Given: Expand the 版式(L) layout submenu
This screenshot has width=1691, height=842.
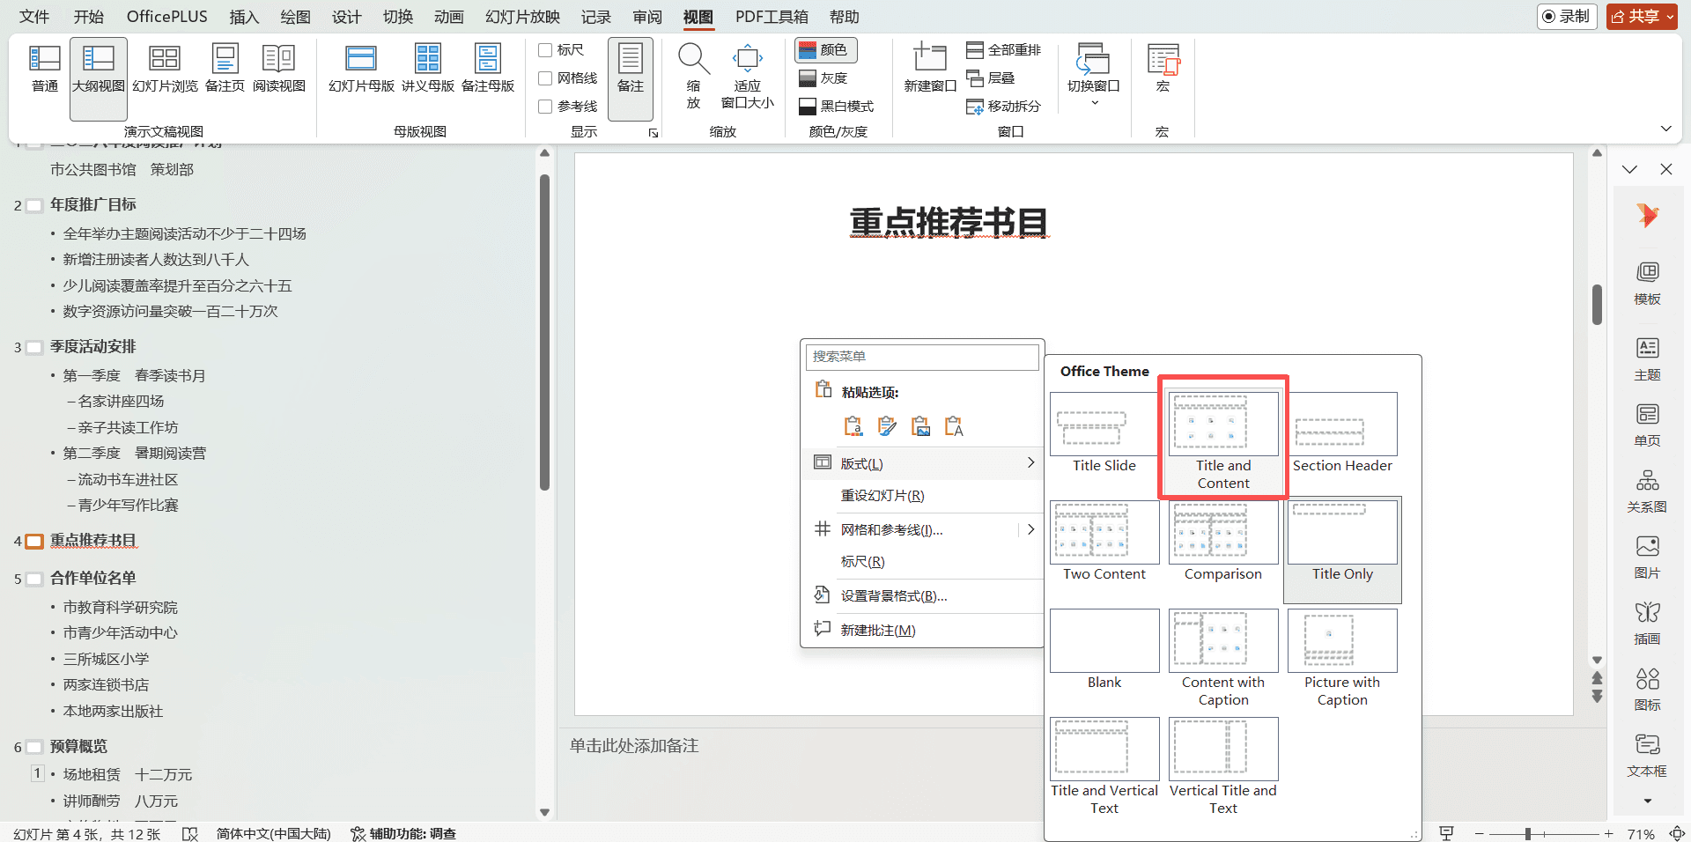Looking at the screenshot, I should [922, 463].
